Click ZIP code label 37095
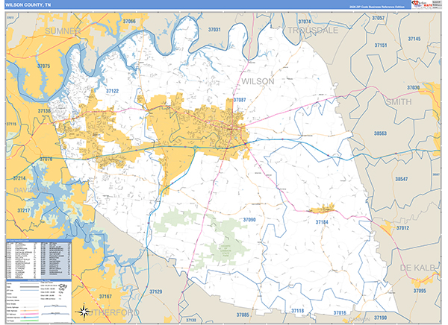 click(x=420, y=291)
